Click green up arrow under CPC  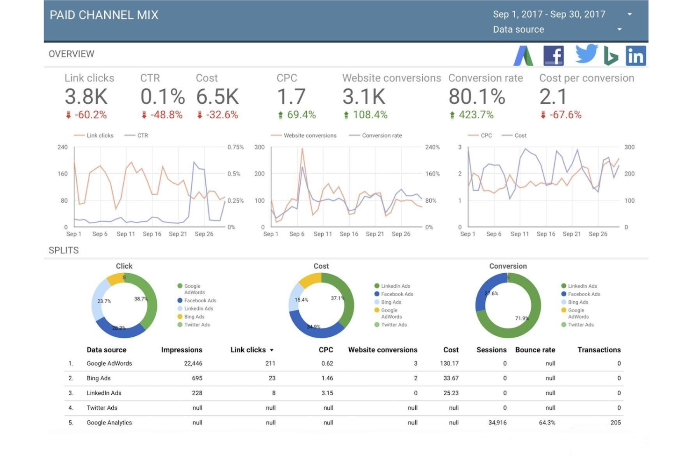[281, 115]
